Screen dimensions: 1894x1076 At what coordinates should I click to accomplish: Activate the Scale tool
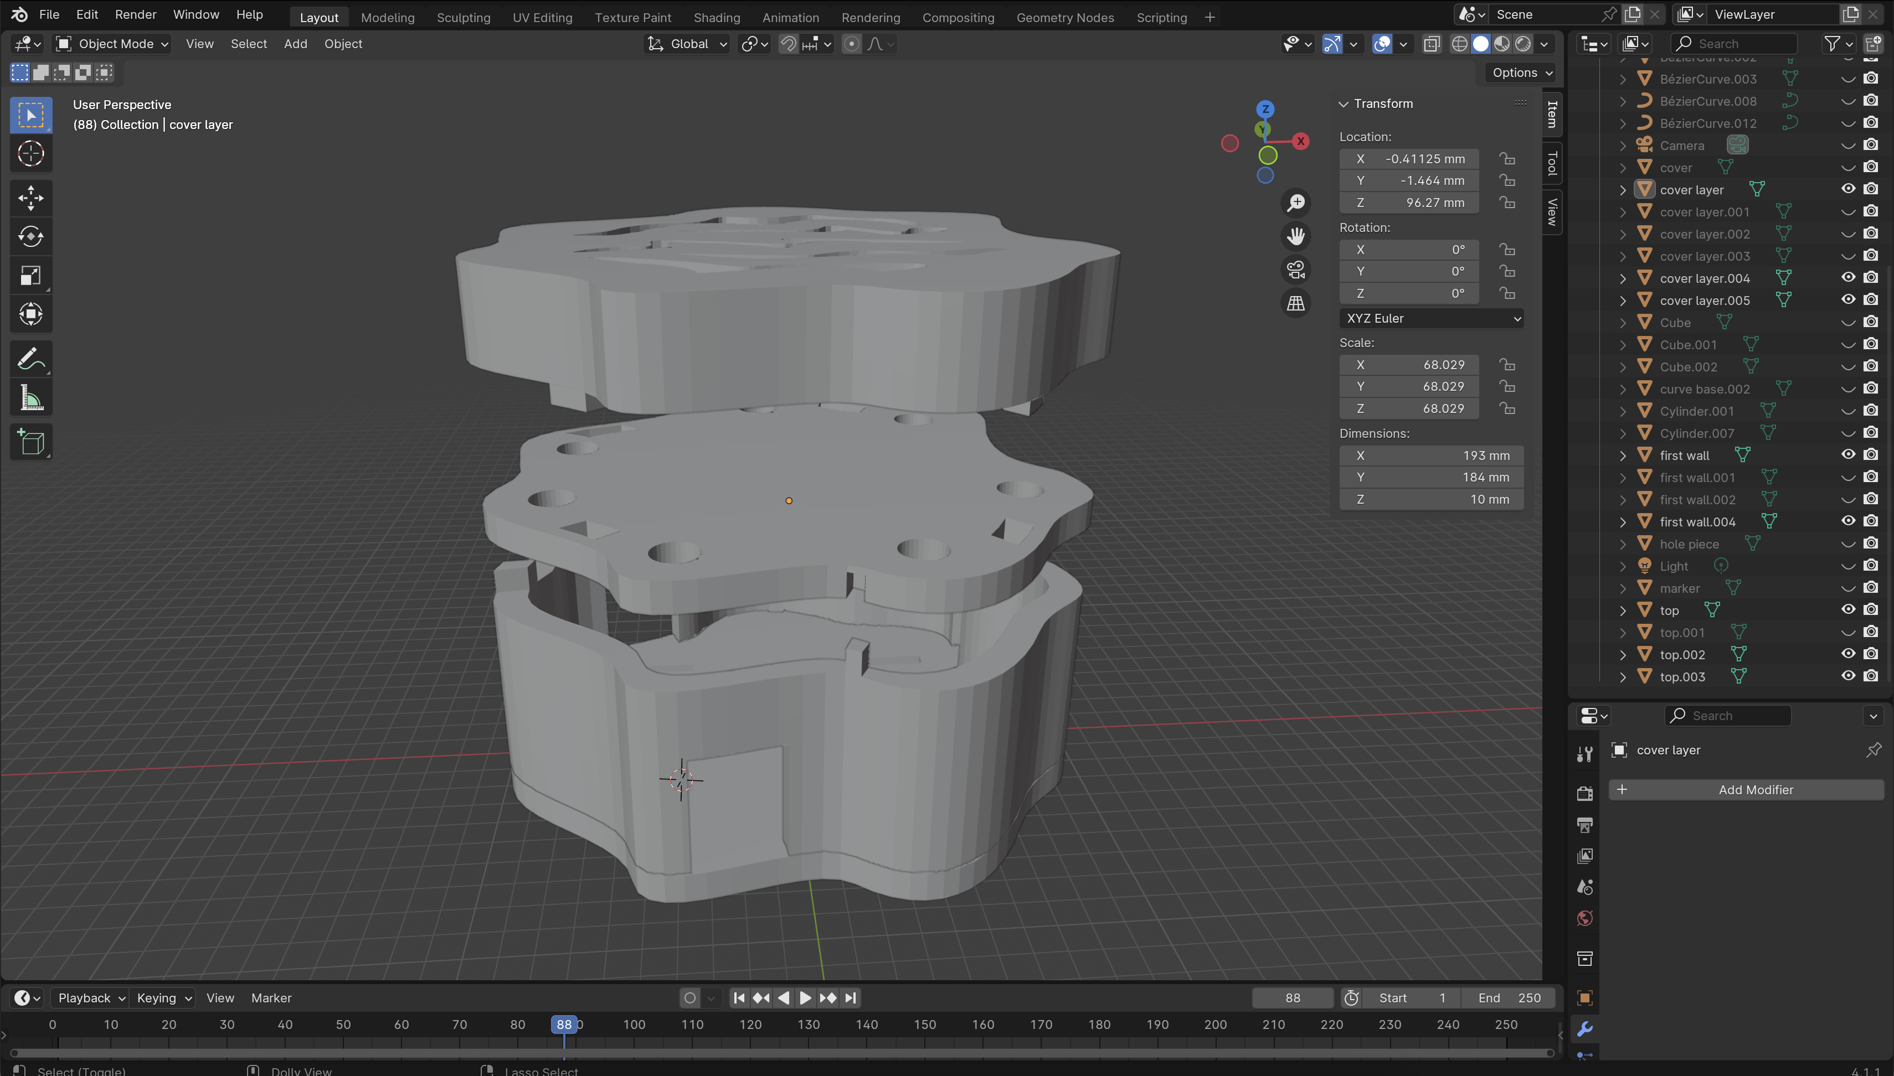point(30,276)
